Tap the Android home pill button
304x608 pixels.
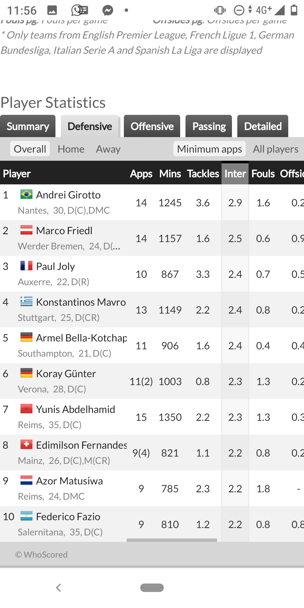pos(152,588)
